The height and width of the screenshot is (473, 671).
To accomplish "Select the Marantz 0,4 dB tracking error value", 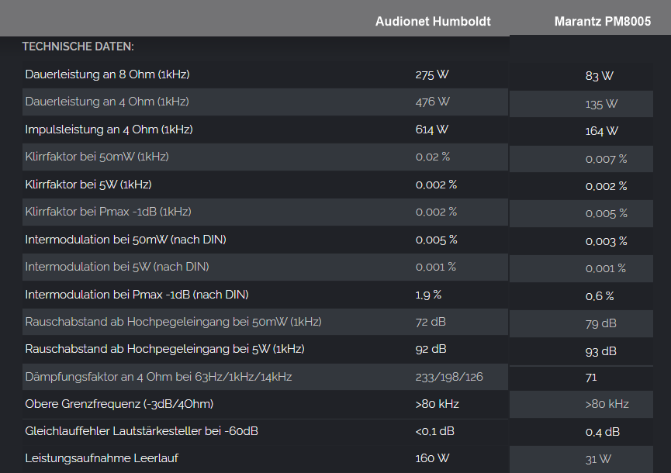I will coord(603,432).
